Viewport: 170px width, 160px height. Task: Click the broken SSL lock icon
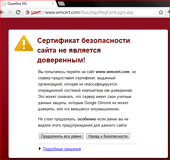click(28, 12)
